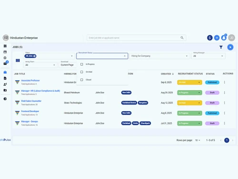Image resolution: width=238 pixels, height=179 pixels.
Task: Open the rows per page dropdown
Action: 198,140
